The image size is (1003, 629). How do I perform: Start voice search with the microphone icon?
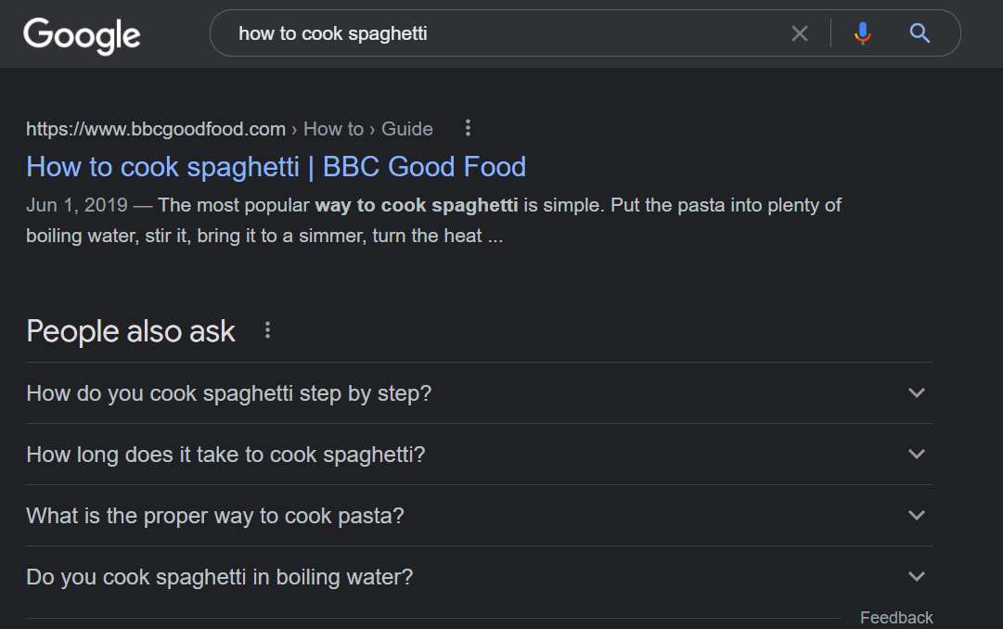[863, 34]
